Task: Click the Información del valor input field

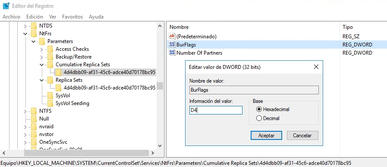Action: (216, 110)
